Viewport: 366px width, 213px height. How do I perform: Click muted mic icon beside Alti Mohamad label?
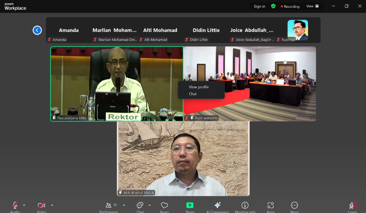[x=141, y=40]
